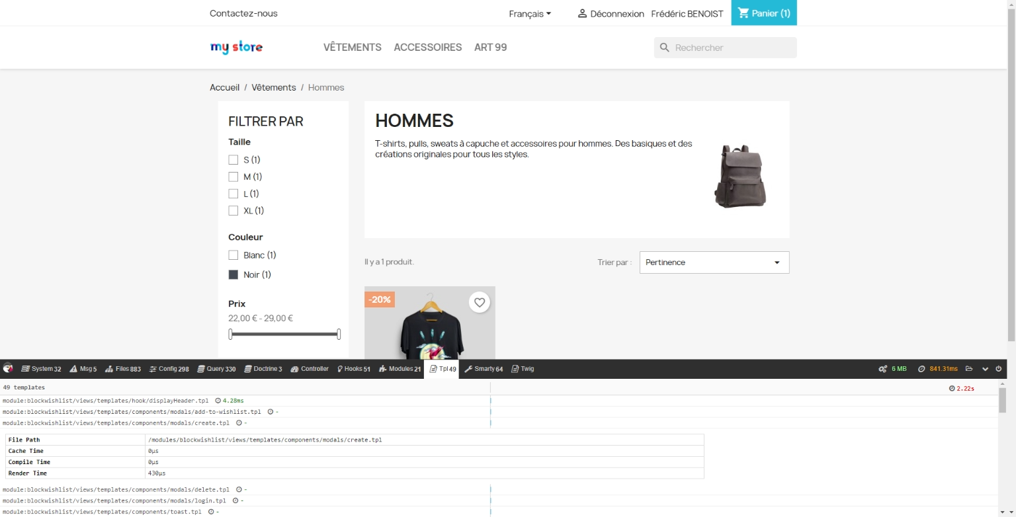
Task: Open the Trier par Pertinence dropdown
Action: point(714,262)
